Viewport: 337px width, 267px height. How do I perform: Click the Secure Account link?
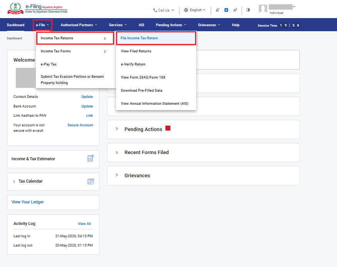pyautogui.click(x=80, y=125)
